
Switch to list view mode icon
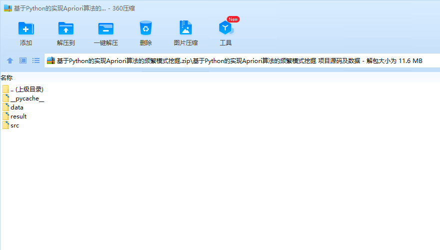click(x=36, y=60)
